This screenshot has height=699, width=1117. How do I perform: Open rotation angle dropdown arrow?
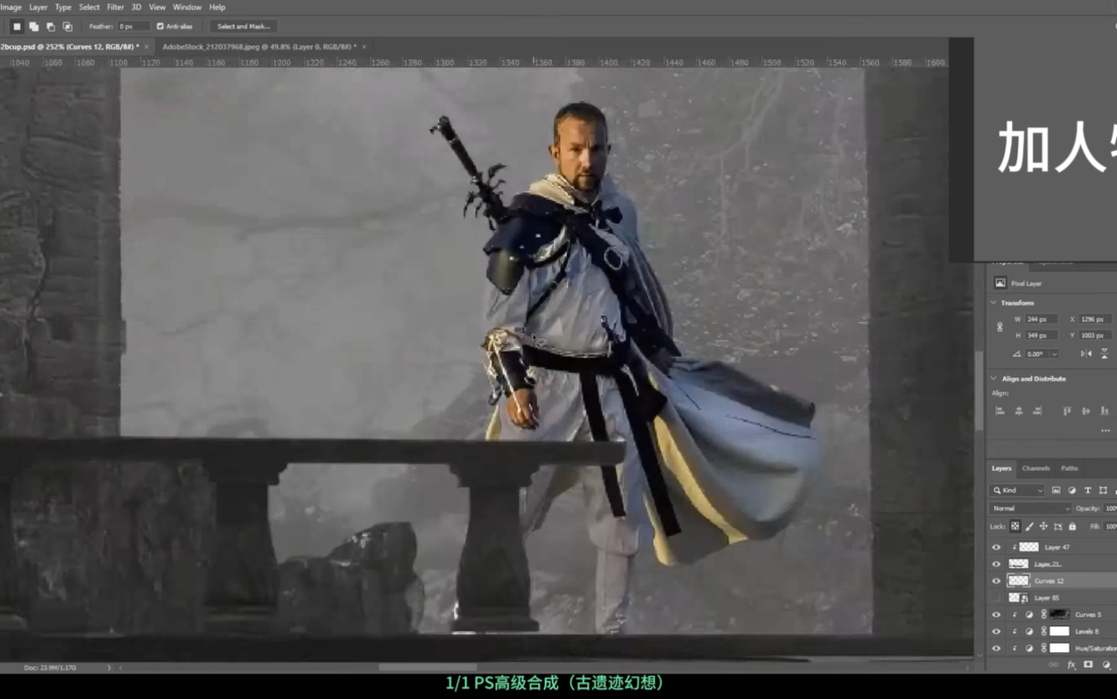1055,354
